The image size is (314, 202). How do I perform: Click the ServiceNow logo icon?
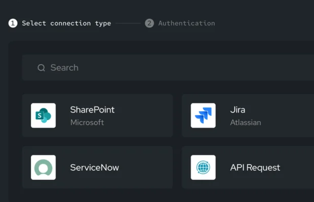pyautogui.click(x=43, y=167)
